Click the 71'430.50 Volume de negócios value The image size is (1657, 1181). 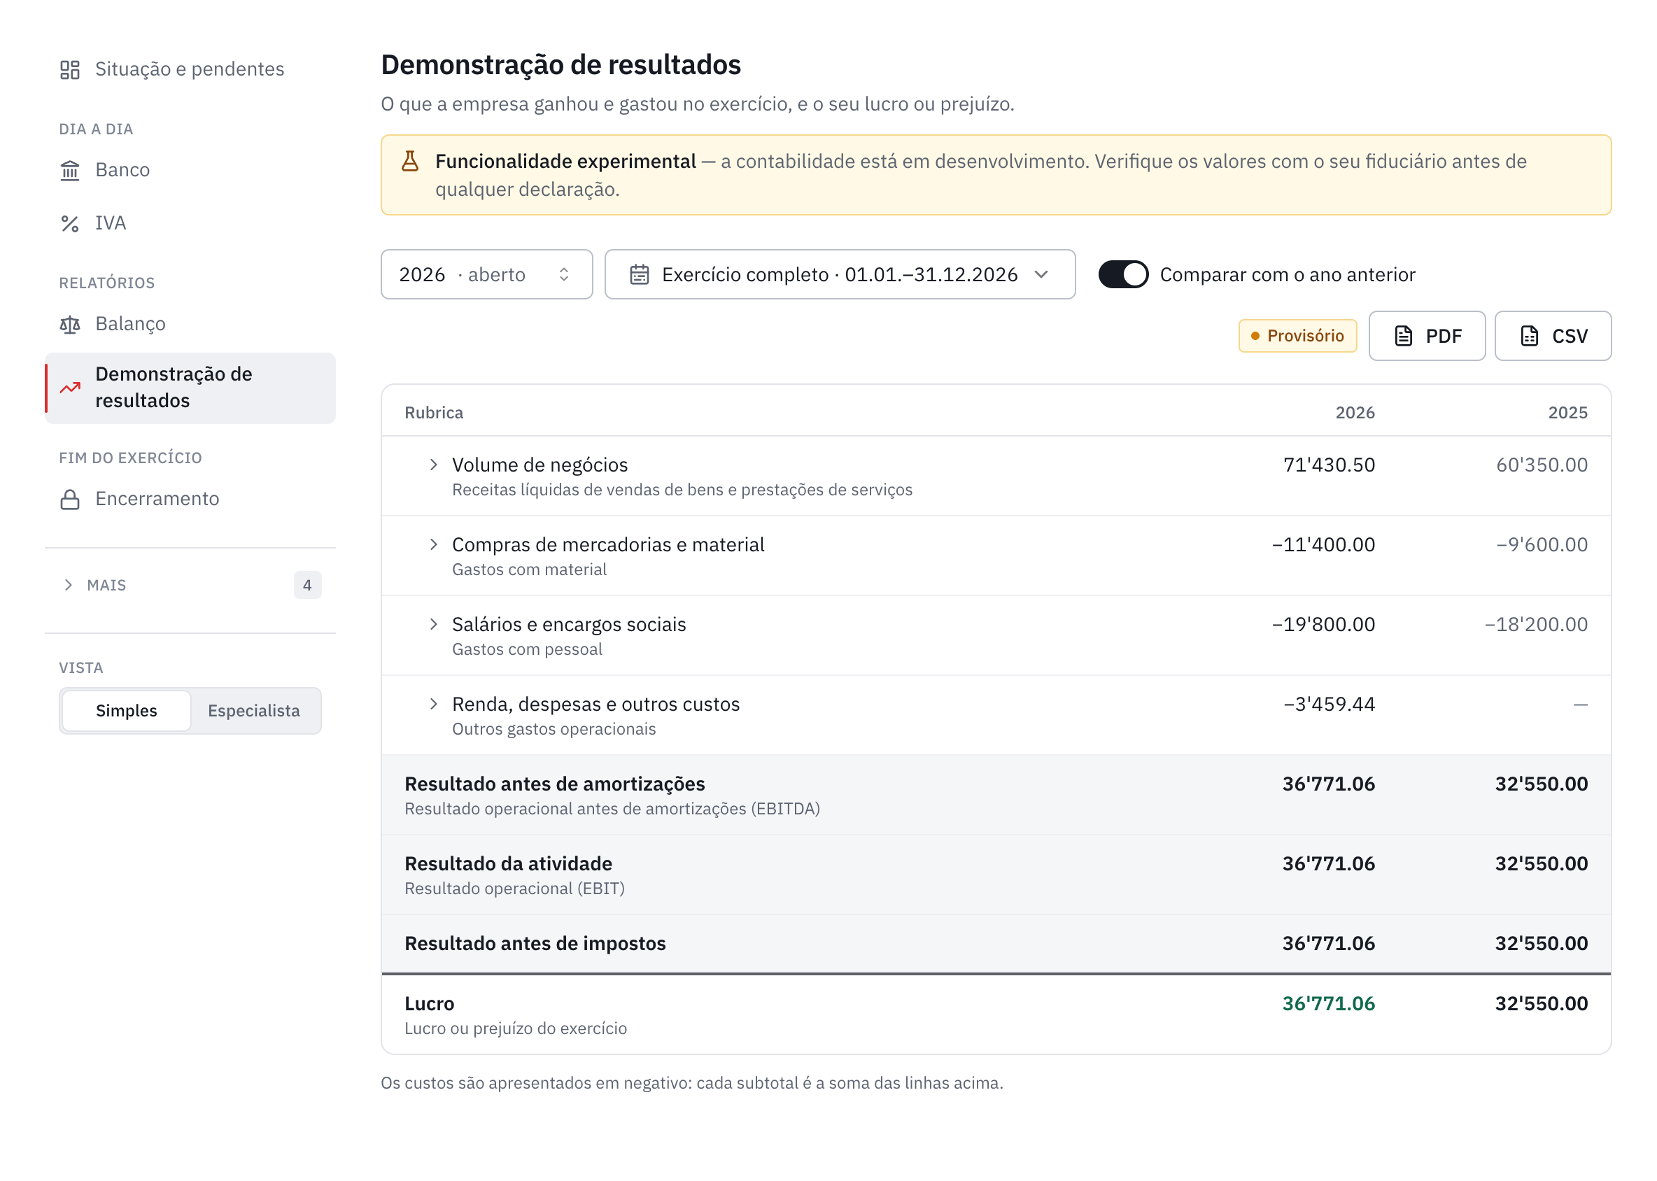[x=1329, y=465]
